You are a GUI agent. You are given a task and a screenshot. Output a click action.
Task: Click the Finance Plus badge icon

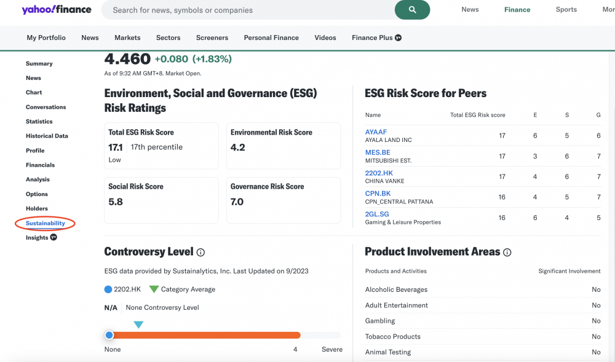(x=398, y=37)
